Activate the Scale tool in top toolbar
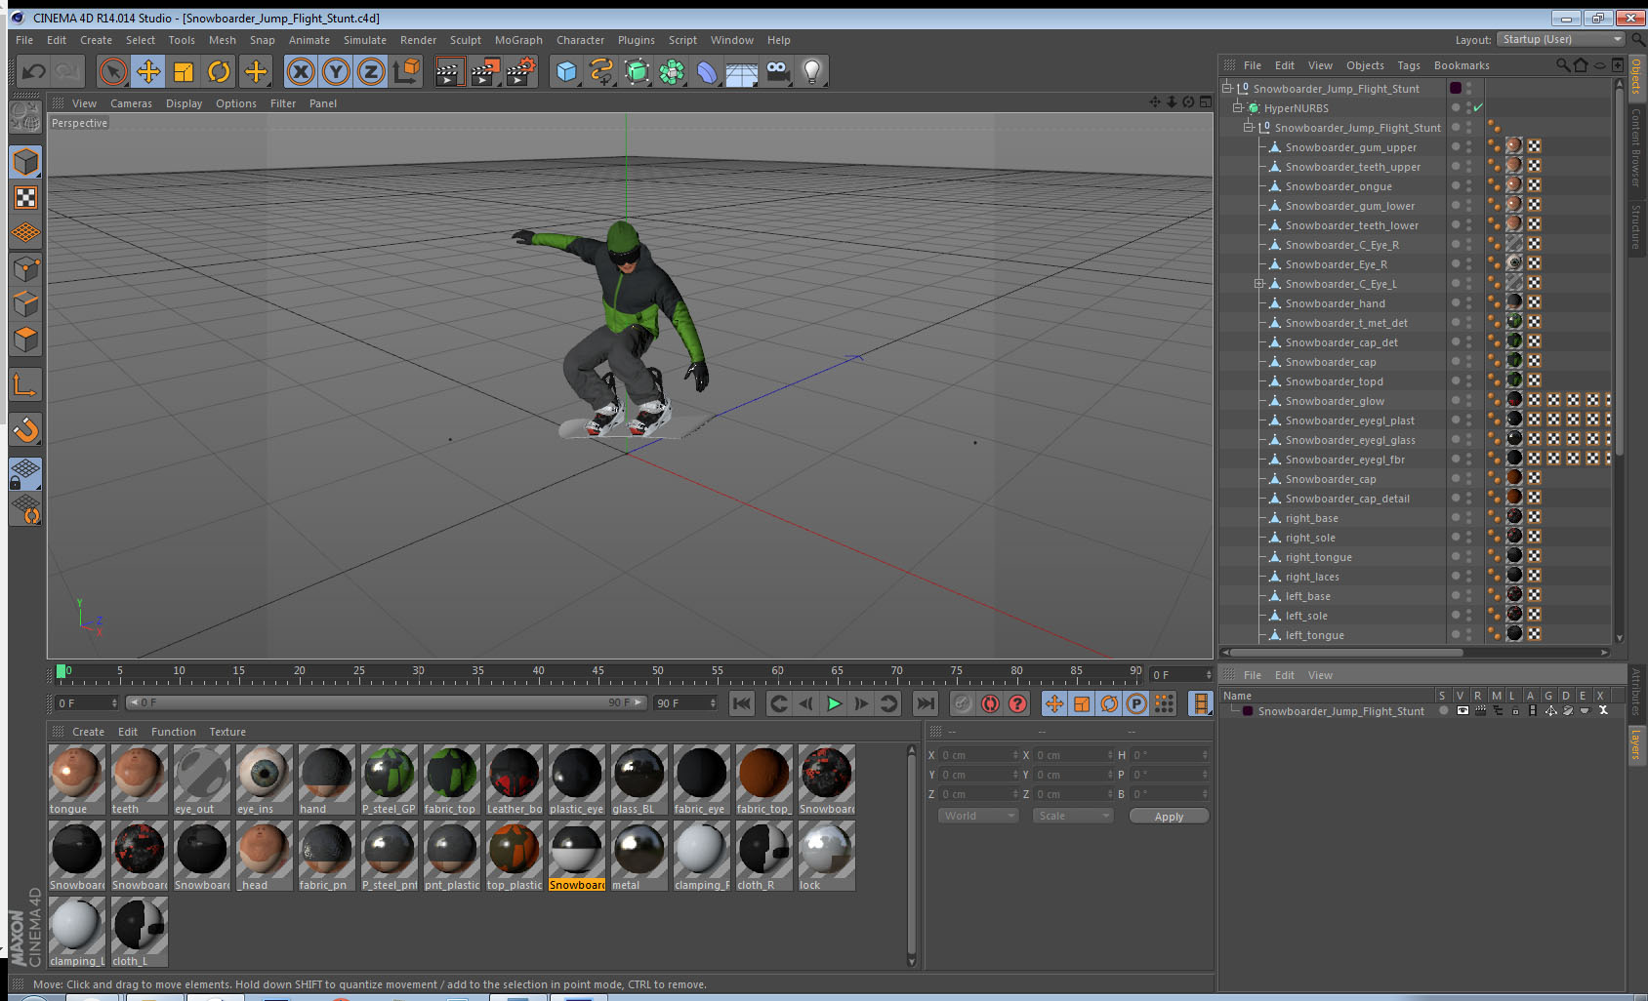The height and width of the screenshot is (1001, 1648). click(x=184, y=71)
